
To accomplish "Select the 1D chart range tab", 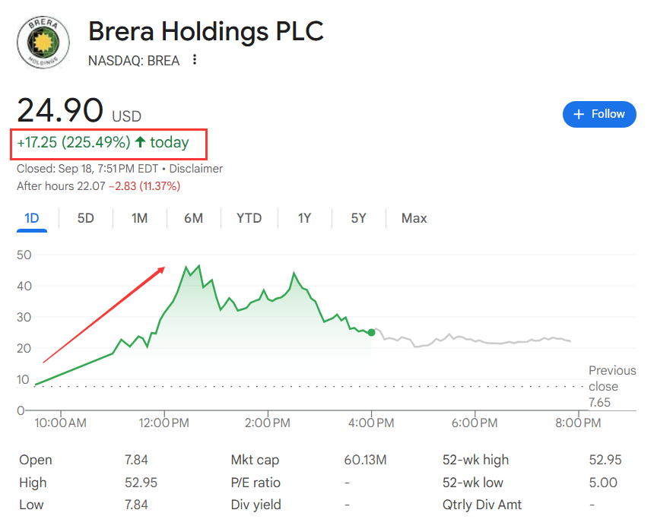I will pyautogui.click(x=32, y=218).
